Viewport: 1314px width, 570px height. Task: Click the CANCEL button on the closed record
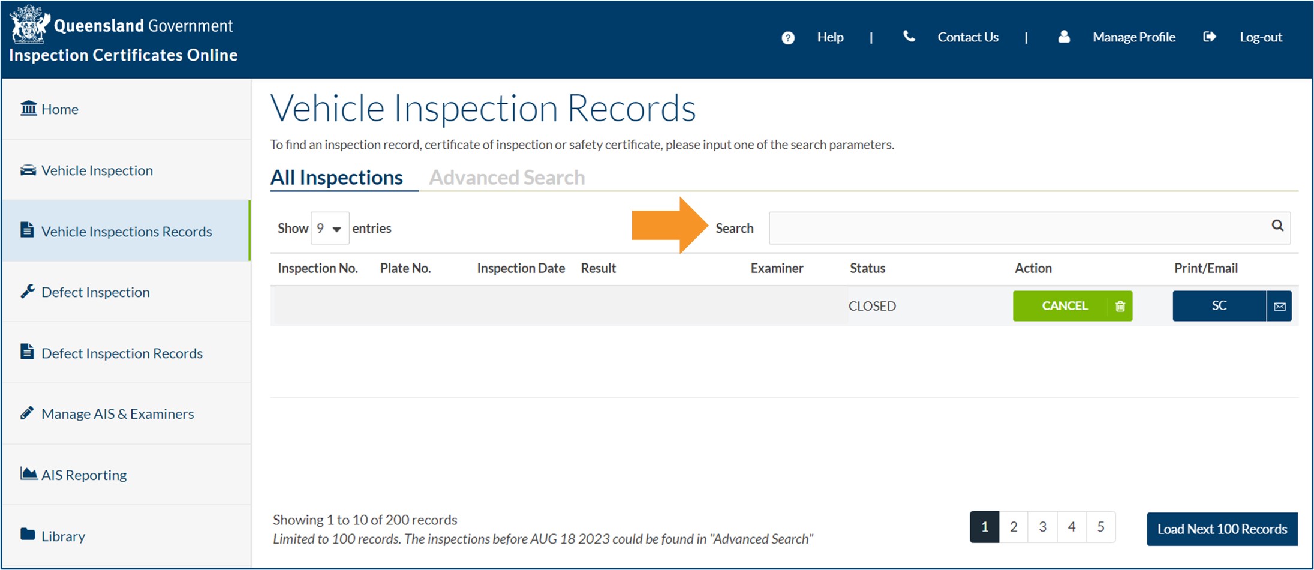(1065, 306)
